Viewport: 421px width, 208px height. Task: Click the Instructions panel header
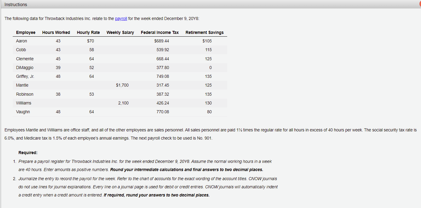15,4
